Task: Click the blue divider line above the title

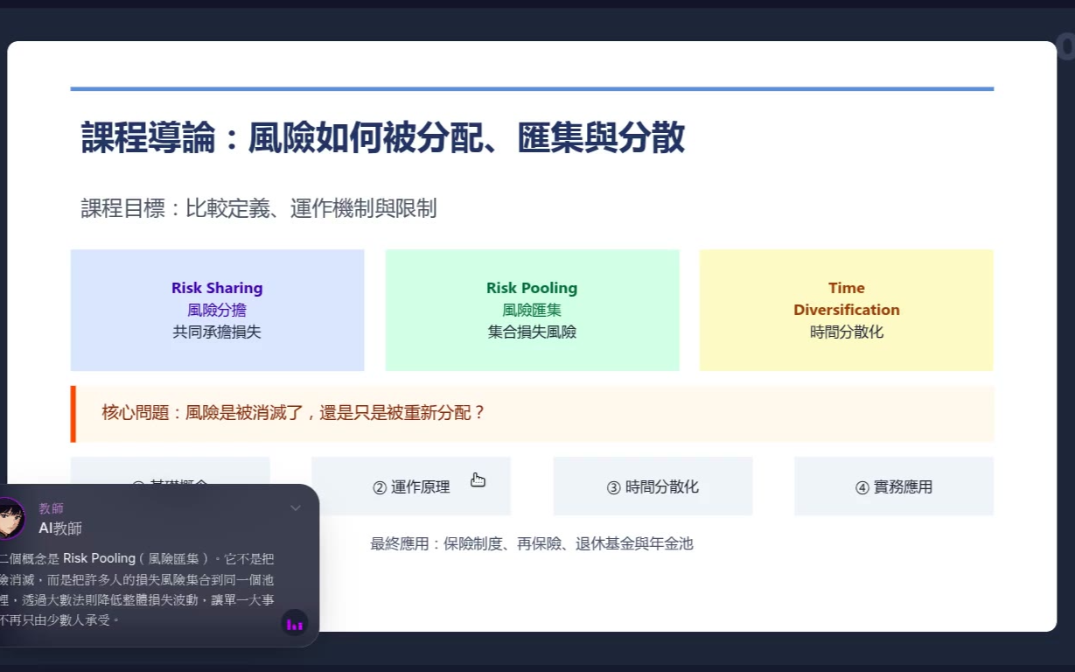Action: click(x=532, y=88)
